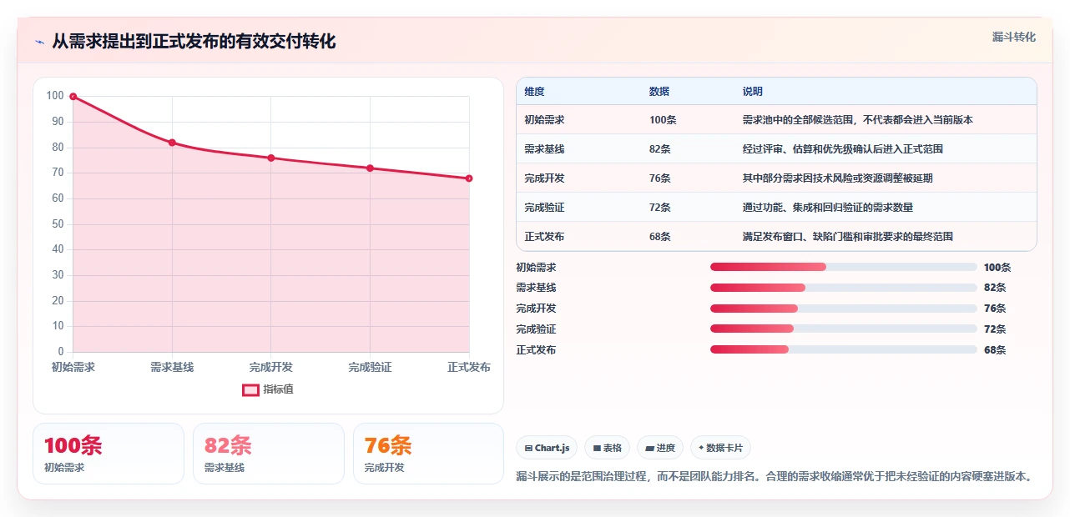Image resolution: width=1070 pixels, height=517 pixels.
Task: Click the 初始需求 progress bar
Action: 843,267
